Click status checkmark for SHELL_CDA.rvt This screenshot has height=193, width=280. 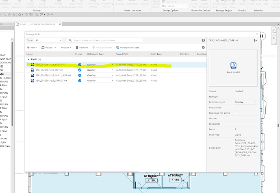point(80,75)
